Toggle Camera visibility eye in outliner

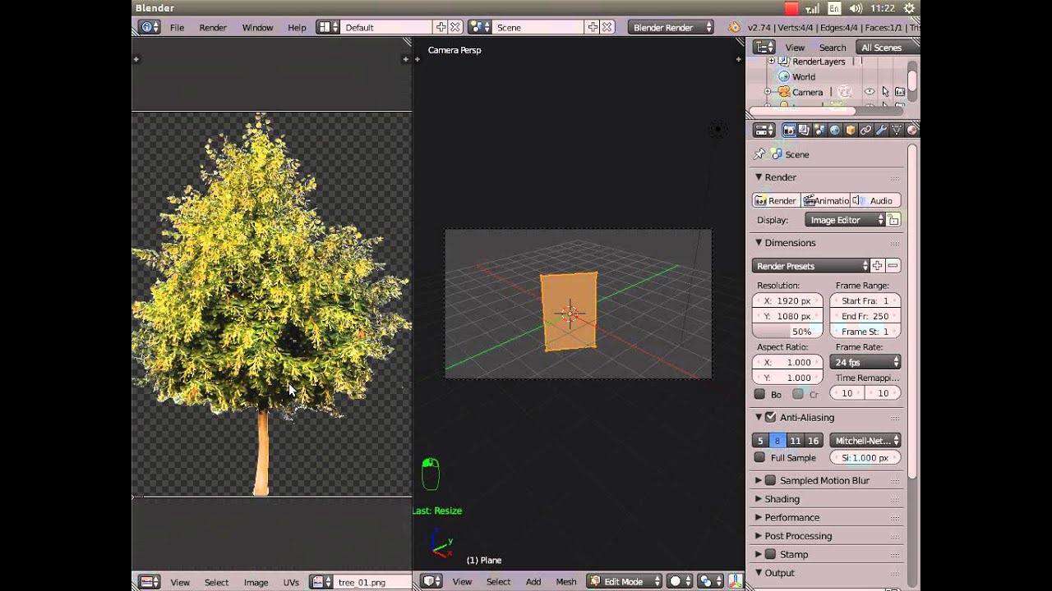click(x=869, y=92)
